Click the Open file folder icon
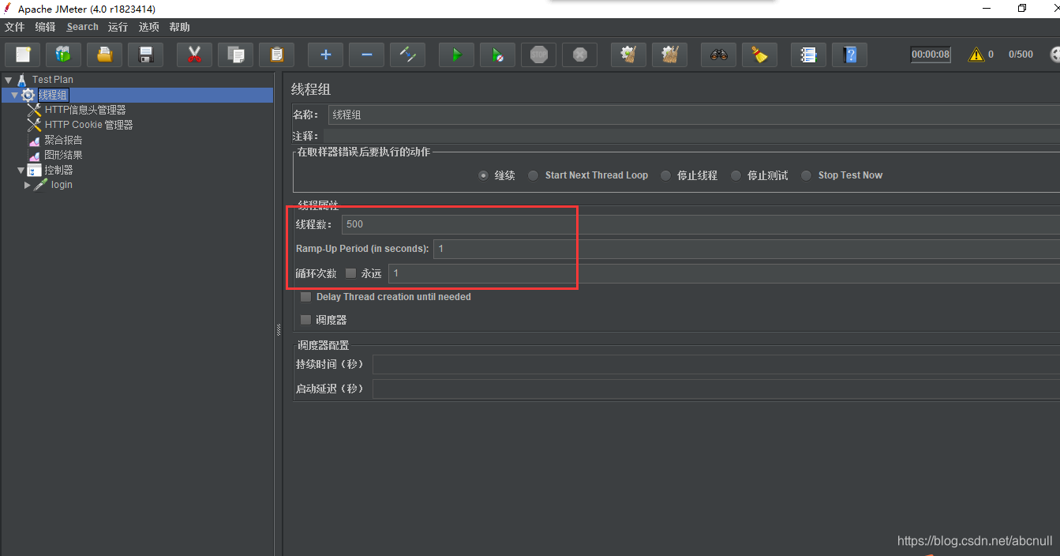The image size is (1060, 556). coord(104,54)
